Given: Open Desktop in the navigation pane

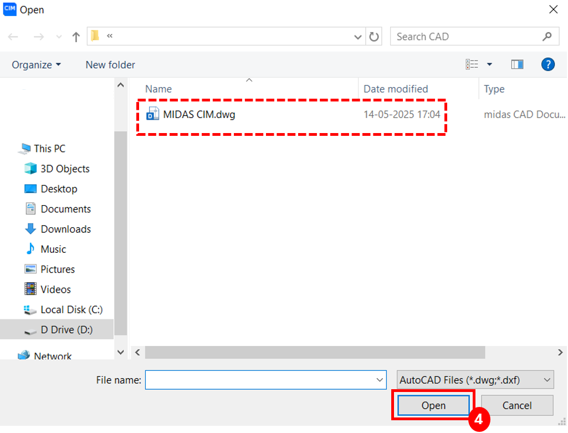Looking at the screenshot, I should coord(59,189).
